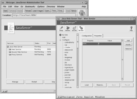Click the Modify property button
This screenshot has height=99, width=137.
[x=128, y=45]
